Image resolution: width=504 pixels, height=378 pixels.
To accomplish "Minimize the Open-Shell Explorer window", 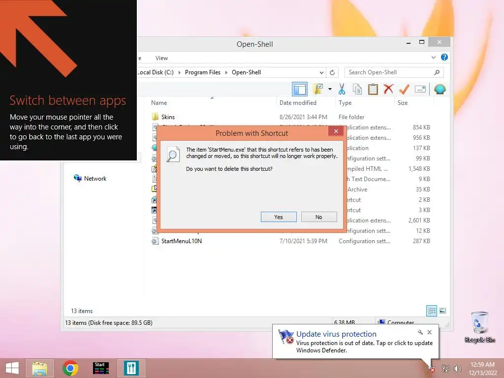I will point(408,42).
